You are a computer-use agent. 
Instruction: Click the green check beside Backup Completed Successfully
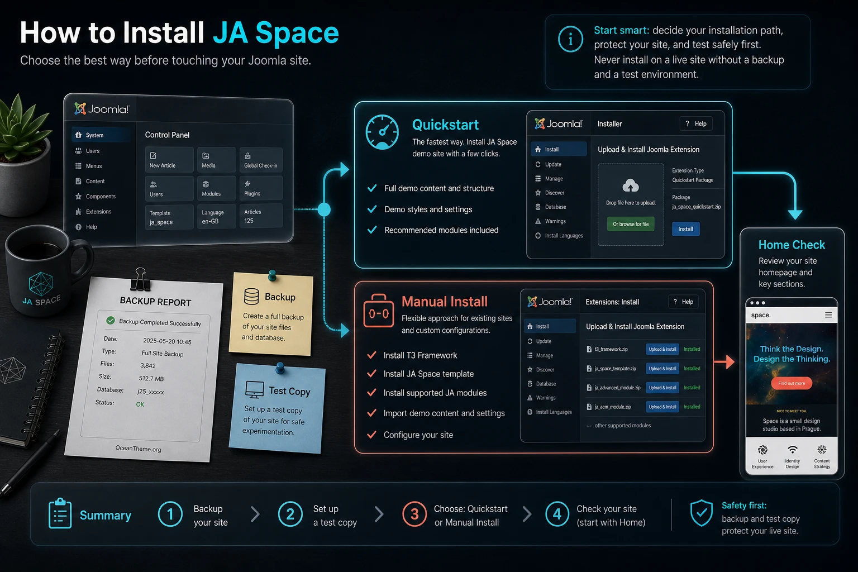tap(111, 320)
